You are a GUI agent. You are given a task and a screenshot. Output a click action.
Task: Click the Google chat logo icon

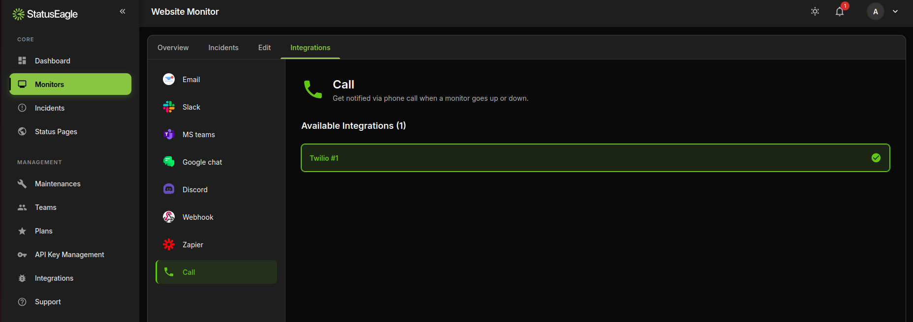tap(169, 162)
